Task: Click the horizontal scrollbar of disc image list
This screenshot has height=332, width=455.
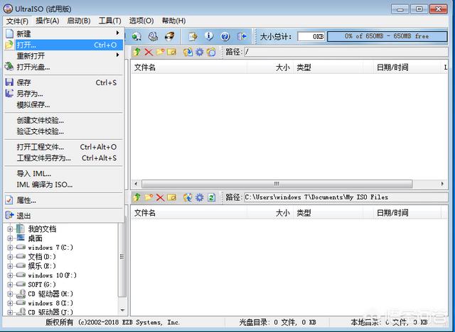Action: (x=277, y=184)
